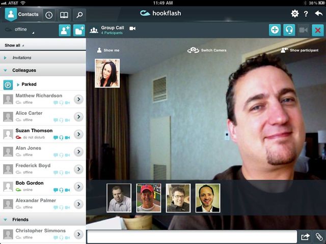Screen dimensions: 326x244
Task: End the group call with red X
Action: 318,30
